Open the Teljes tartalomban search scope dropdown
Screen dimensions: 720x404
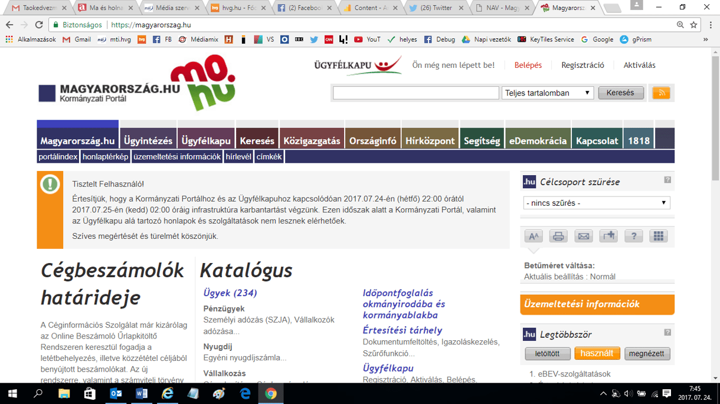click(x=548, y=93)
